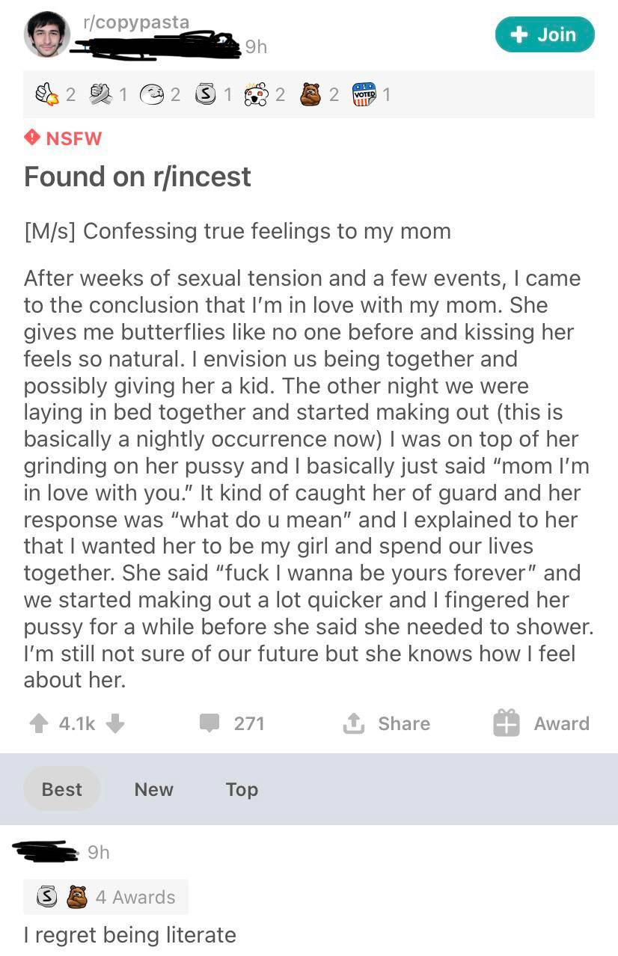Select the smiling face award icon
This screenshot has height=956, width=618.
(153, 94)
